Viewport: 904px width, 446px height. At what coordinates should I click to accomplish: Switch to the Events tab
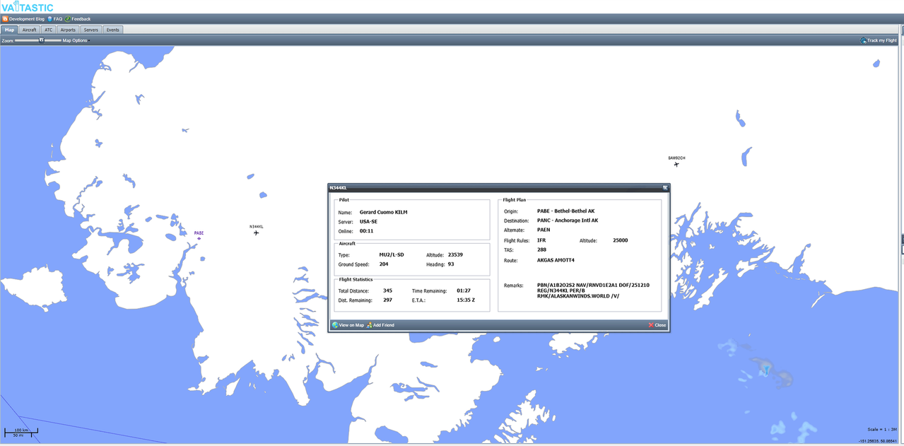point(112,30)
